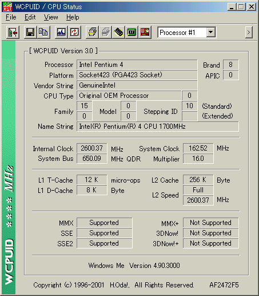
Task: Click the MMX Supported field
Action: tap(105, 223)
